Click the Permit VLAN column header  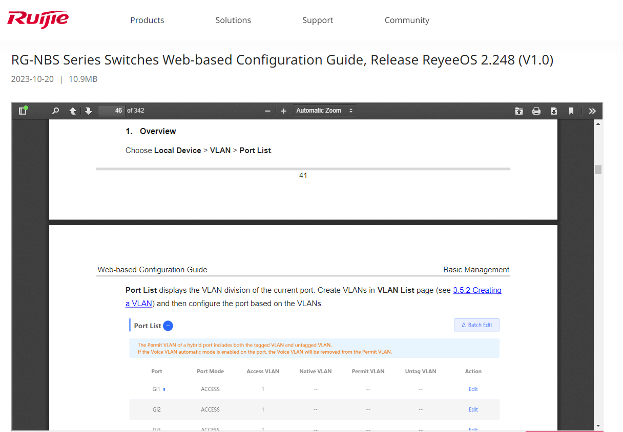368,371
